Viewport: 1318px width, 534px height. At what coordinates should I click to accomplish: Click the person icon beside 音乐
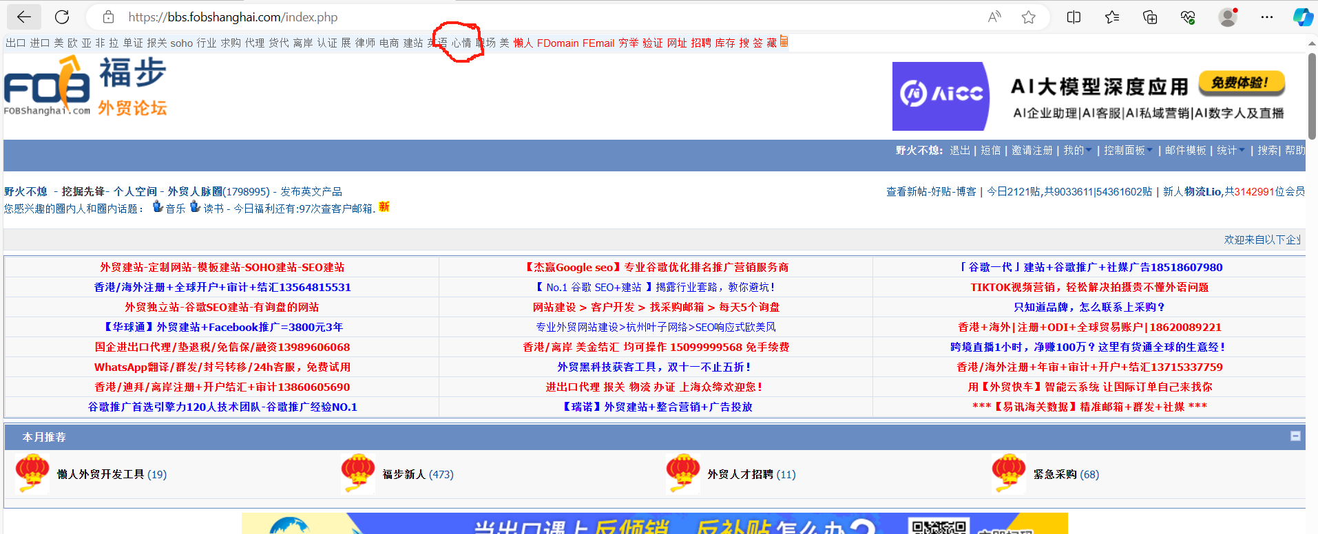pos(158,206)
